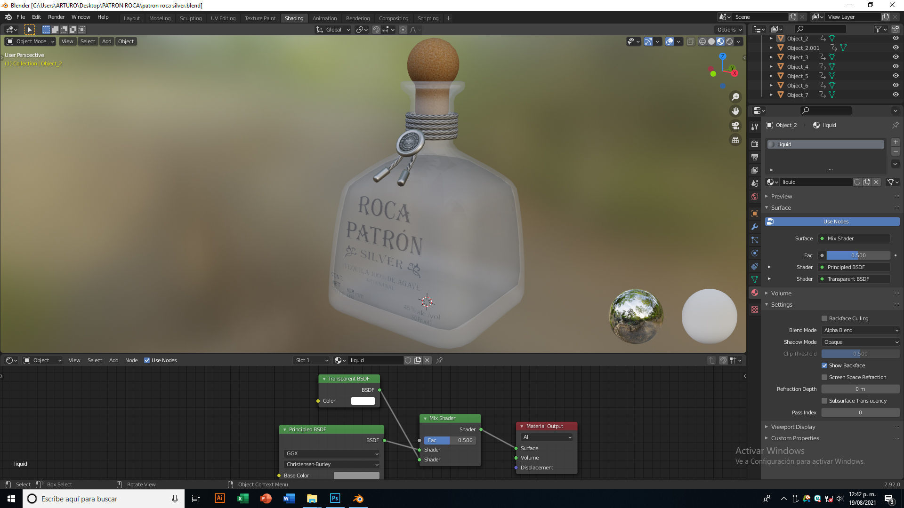Viewport: 904px width, 508px height.
Task: Expand the Viewport Display panel
Action: (793, 427)
